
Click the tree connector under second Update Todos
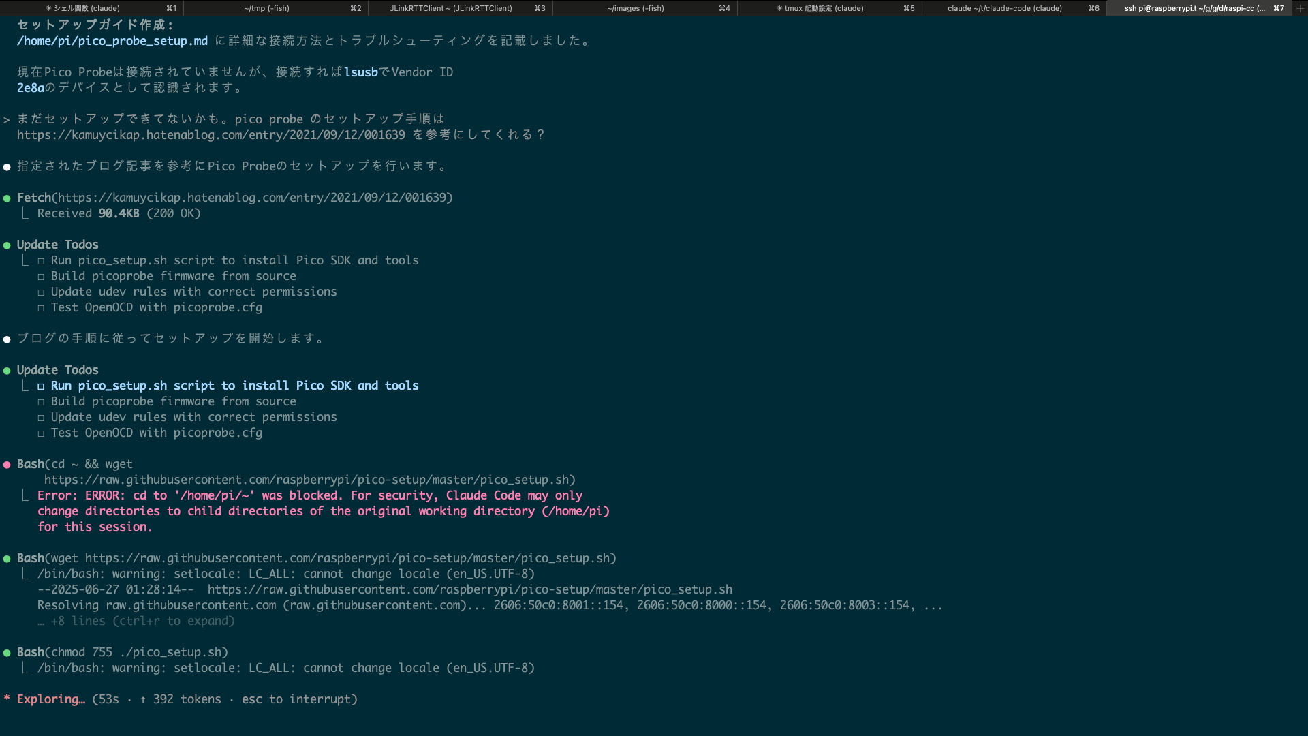pyautogui.click(x=25, y=386)
